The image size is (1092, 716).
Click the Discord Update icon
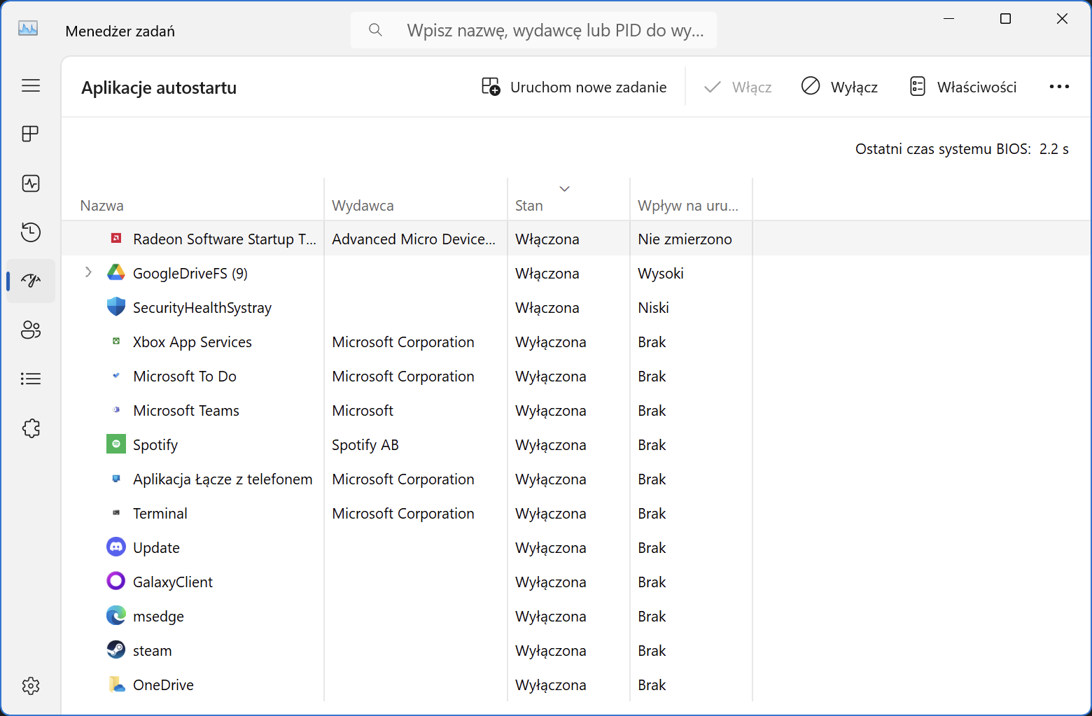116,547
